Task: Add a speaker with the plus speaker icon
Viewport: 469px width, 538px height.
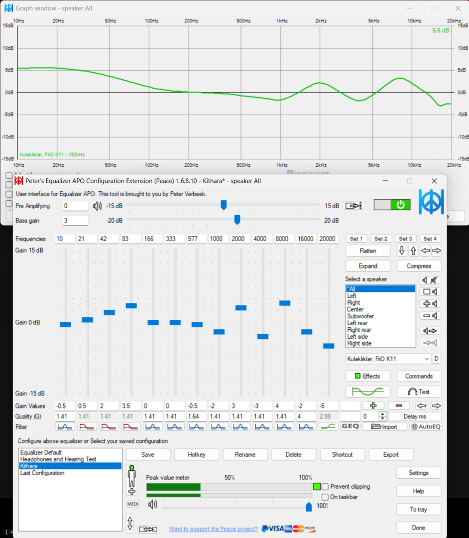Action: [x=430, y=304]
